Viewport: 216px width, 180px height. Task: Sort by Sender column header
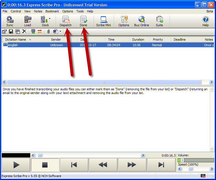tap(63, 40)
